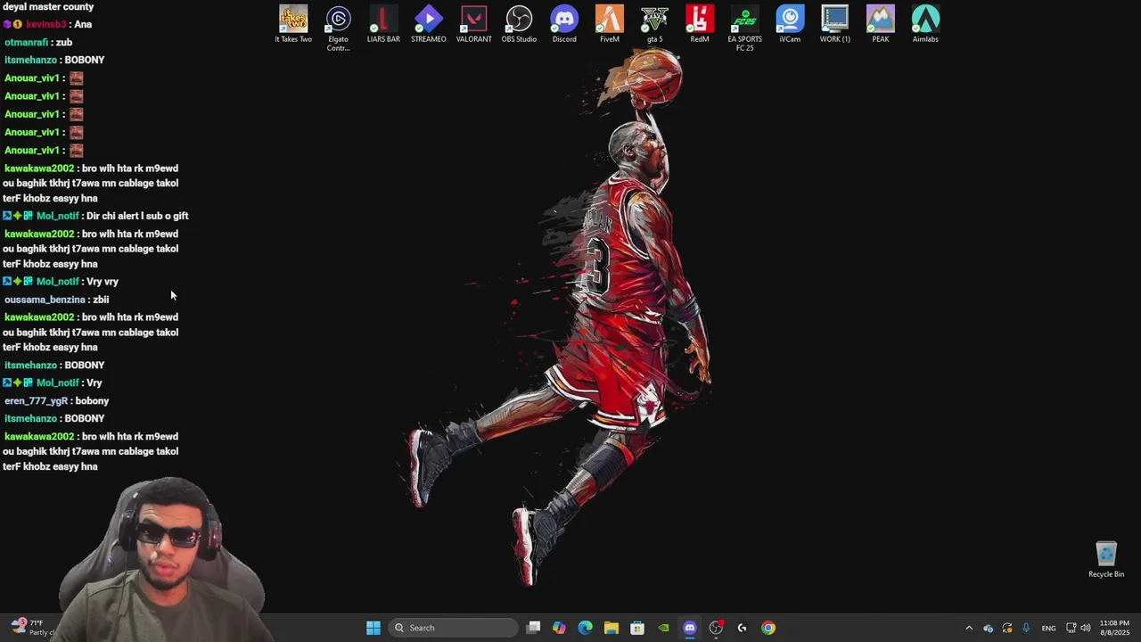This screenshot has width=1141, height=642.
Task: Select the gta 5 desktop icon
Action: 654,23
